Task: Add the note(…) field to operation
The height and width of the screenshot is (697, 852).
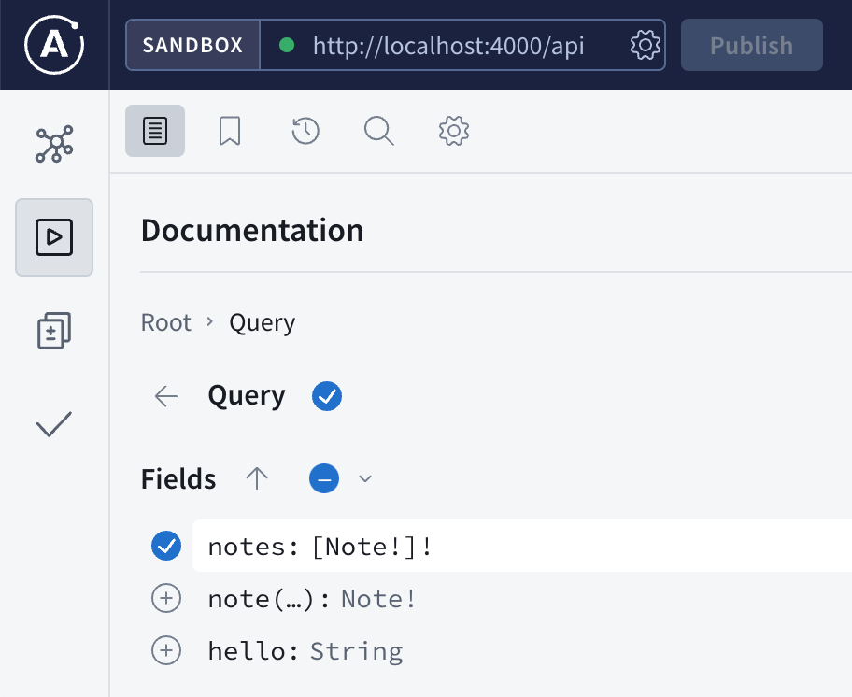Action: (x=166, y=599)
